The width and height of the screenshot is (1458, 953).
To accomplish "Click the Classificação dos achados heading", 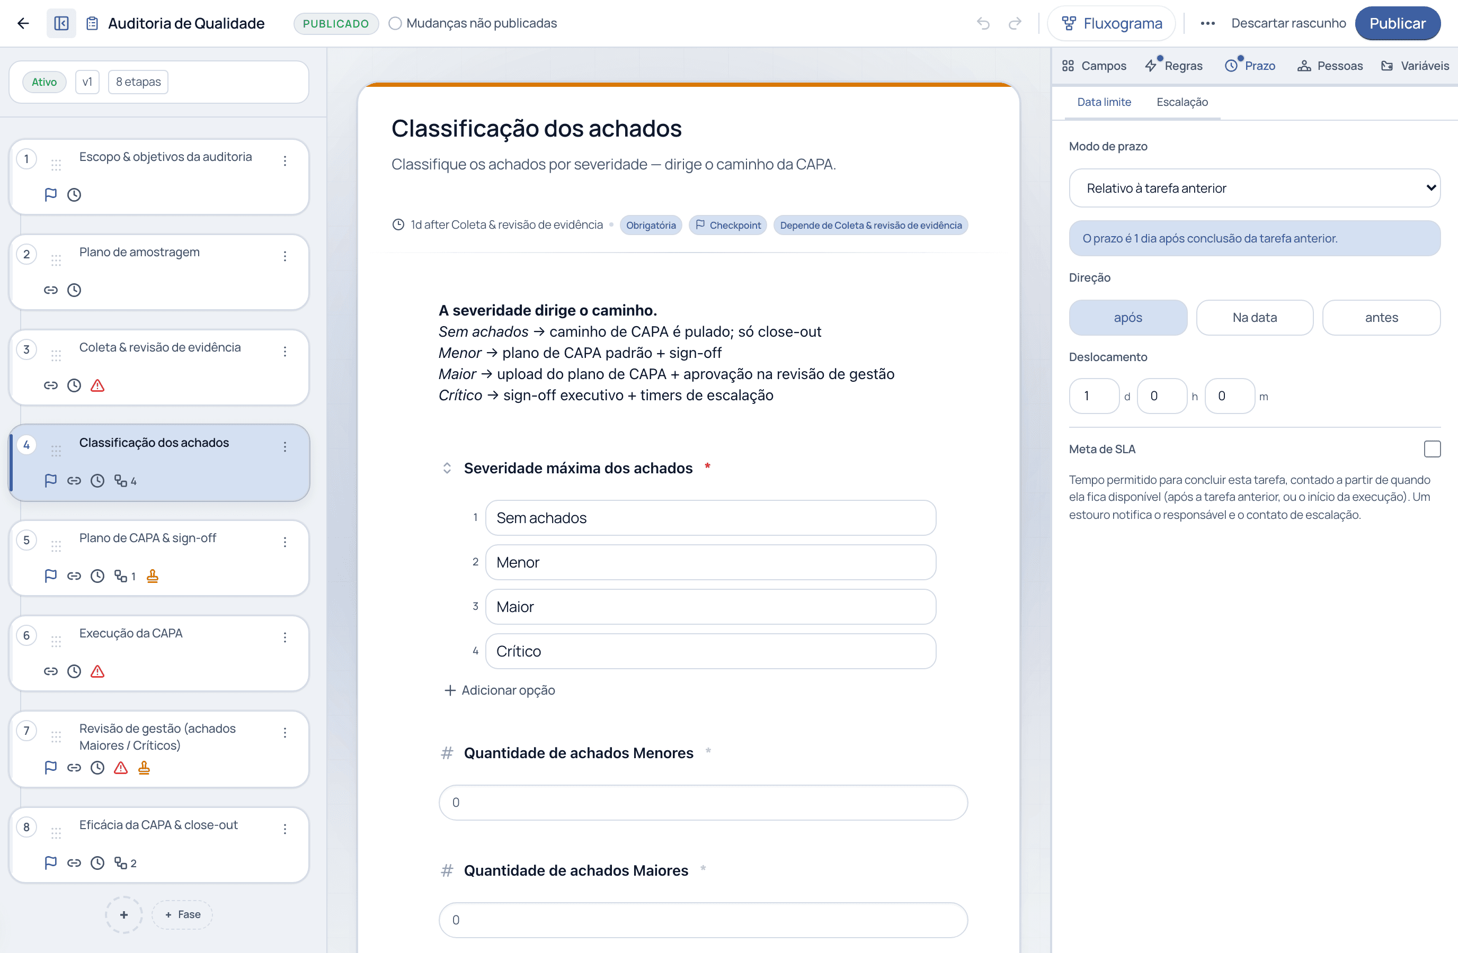I will [537, 129].
